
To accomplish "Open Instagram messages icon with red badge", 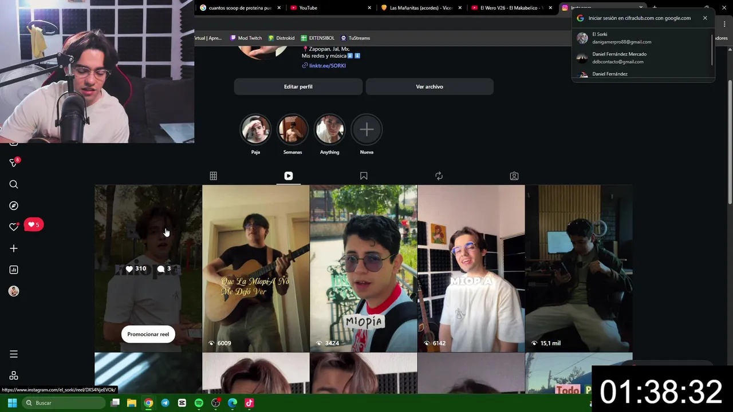I will (x=14, y=163).
